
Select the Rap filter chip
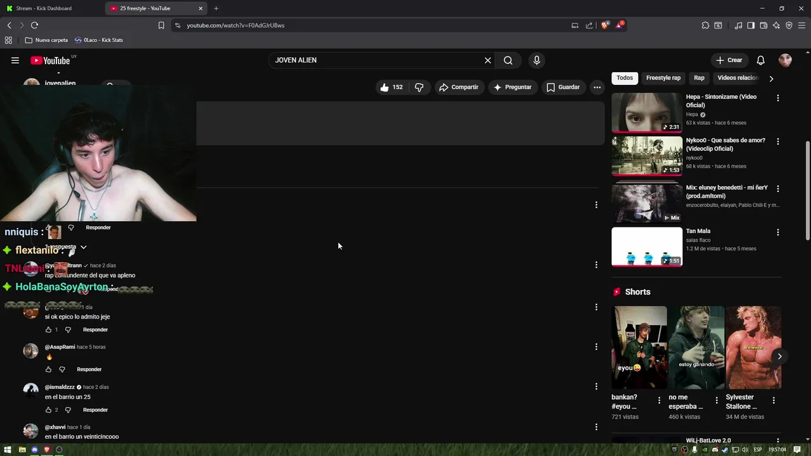pos(699,78)
